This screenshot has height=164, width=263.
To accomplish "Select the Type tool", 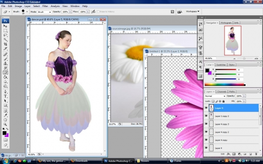I will [x=5, y=96].
